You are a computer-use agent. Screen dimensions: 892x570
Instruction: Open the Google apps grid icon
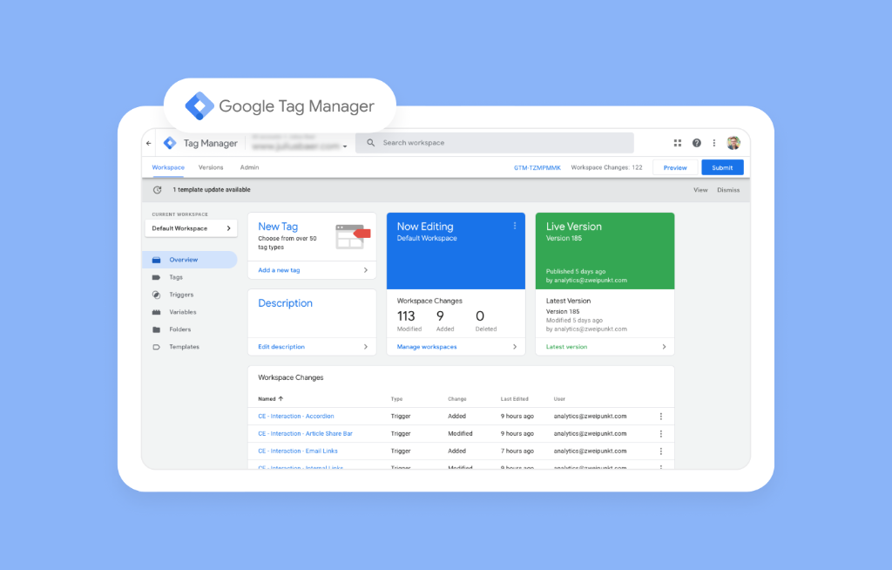(x=678, y=143)
